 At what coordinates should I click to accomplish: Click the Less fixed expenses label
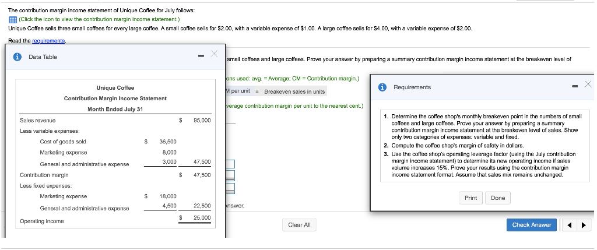[45, 186]
